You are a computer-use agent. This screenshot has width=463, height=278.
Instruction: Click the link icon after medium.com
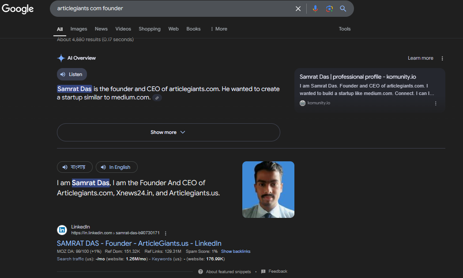click(157, 98)
